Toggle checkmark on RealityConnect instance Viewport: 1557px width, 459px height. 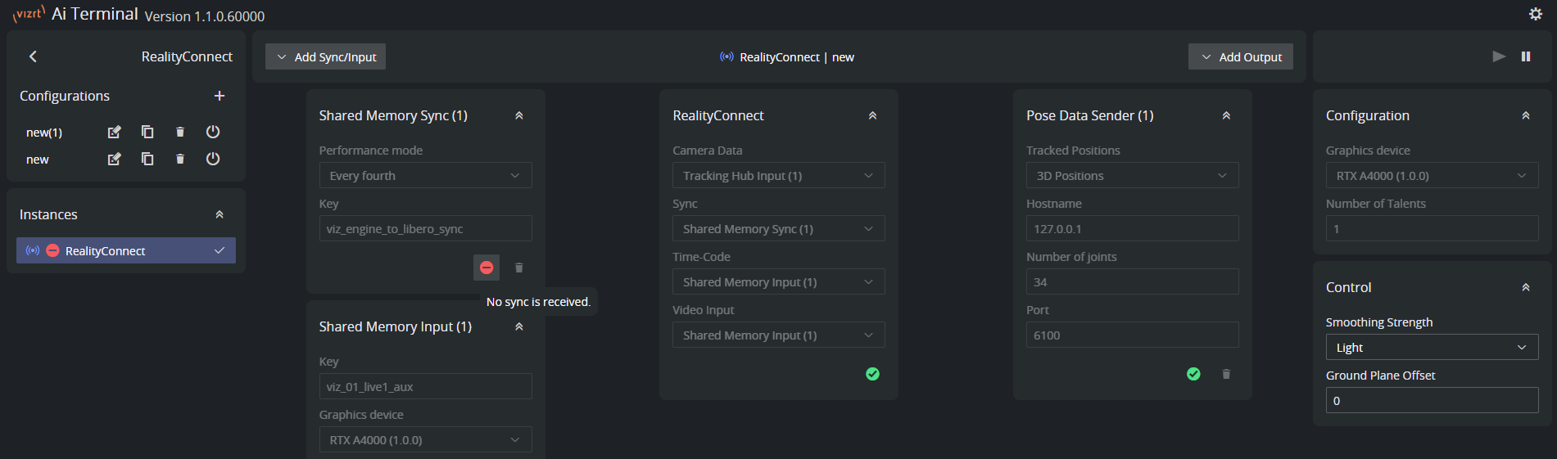[219, 250]
